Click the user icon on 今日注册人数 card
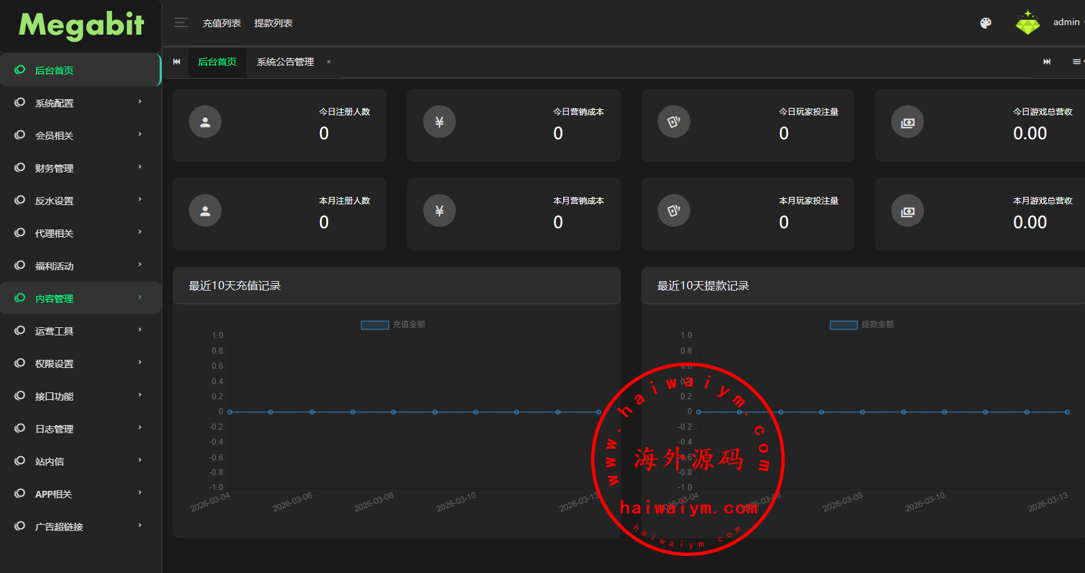The height and width of the screenshot is (573, 1085). tap(205, 122)
